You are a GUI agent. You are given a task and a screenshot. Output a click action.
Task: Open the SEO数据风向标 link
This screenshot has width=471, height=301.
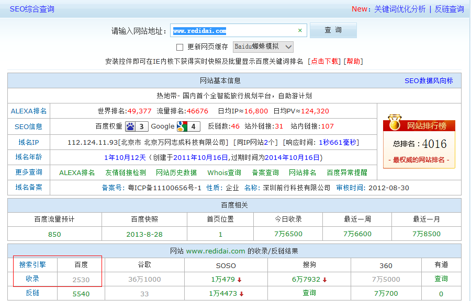click(x=429, y=80)
